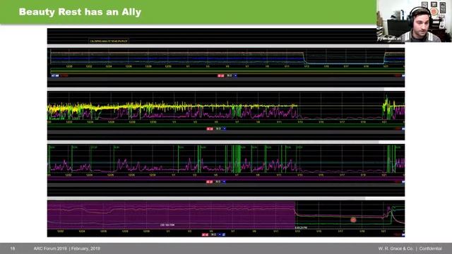This screenshot has width=452, height=254.
Task: Click the slide title 'Beauty Rest has an Ally'
Action: coord(80,12)
